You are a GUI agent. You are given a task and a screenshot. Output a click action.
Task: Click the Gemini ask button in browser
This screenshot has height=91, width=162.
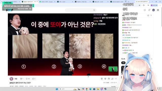(x=142, y=2)
